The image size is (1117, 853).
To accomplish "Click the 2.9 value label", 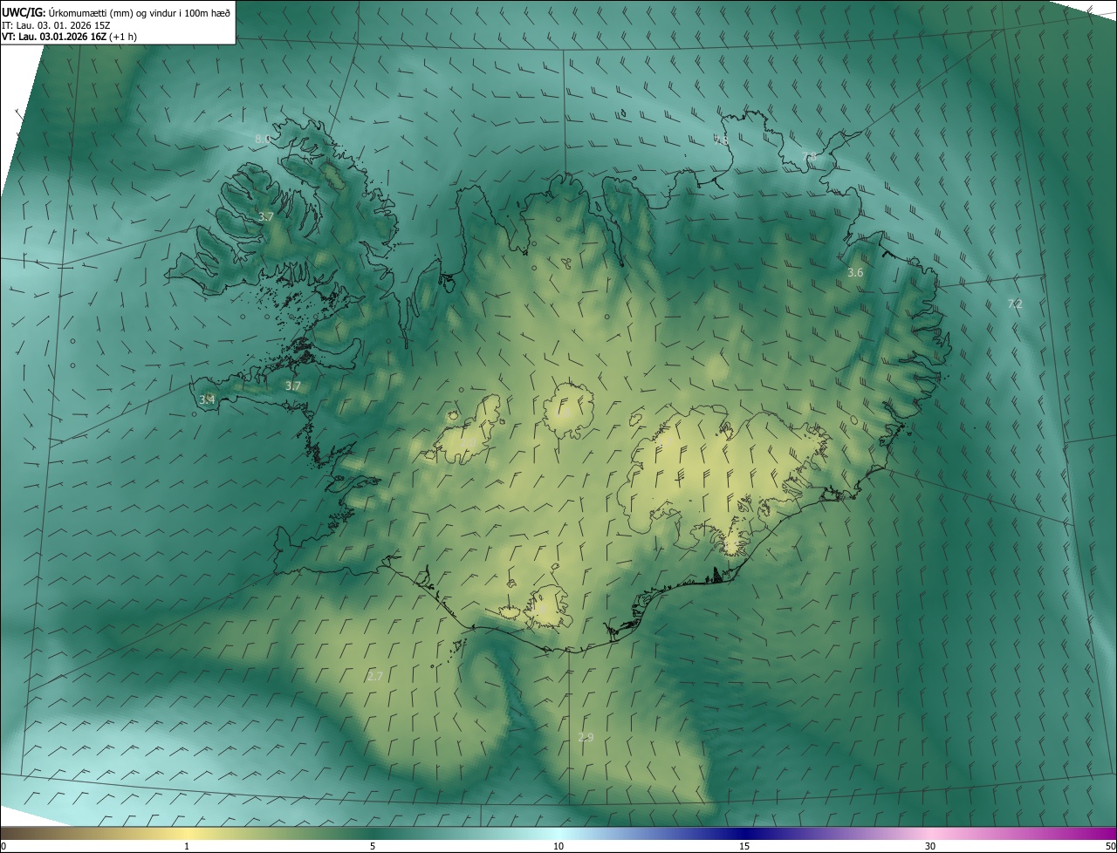I will click(586, 737).
